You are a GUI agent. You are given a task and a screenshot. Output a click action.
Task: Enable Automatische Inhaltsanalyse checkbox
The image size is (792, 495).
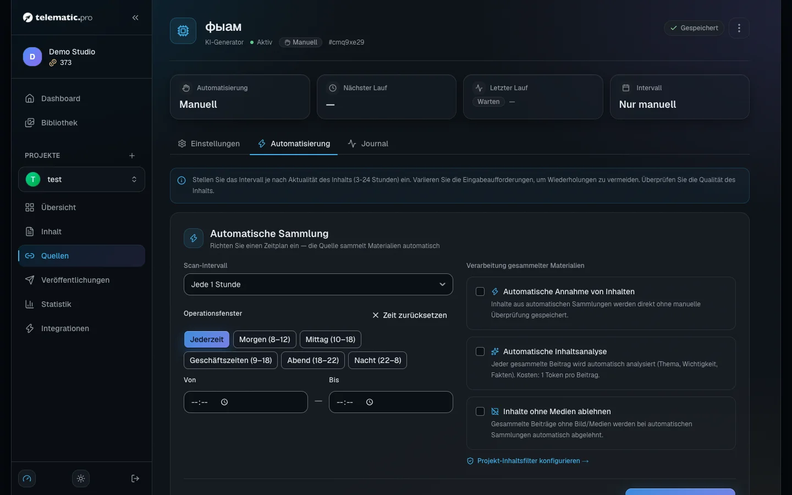480,351
